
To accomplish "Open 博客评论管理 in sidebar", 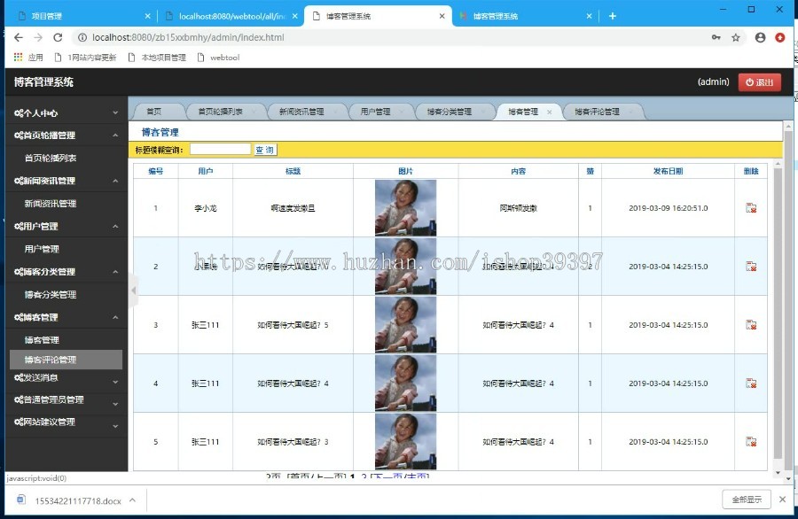I will point(66,360).
